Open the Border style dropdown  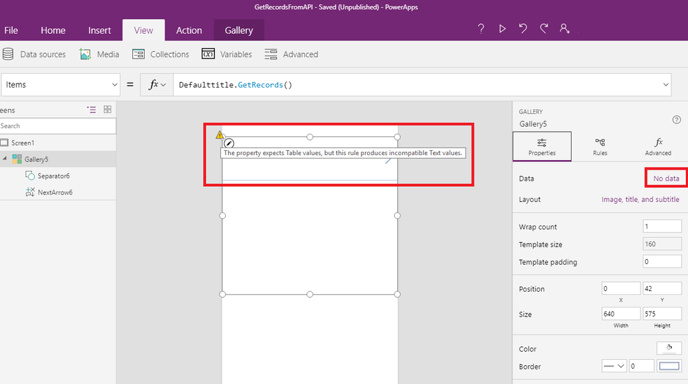point(614,365)
